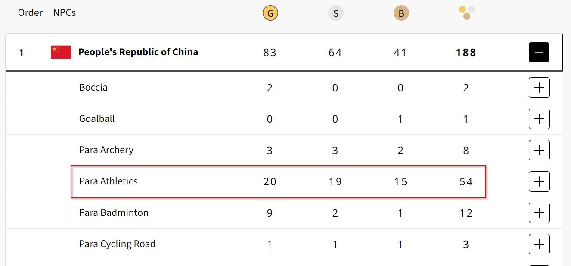This screenshot has width=571, height=266.
Task: Click the Order column header
Action: tap(30, 13)
